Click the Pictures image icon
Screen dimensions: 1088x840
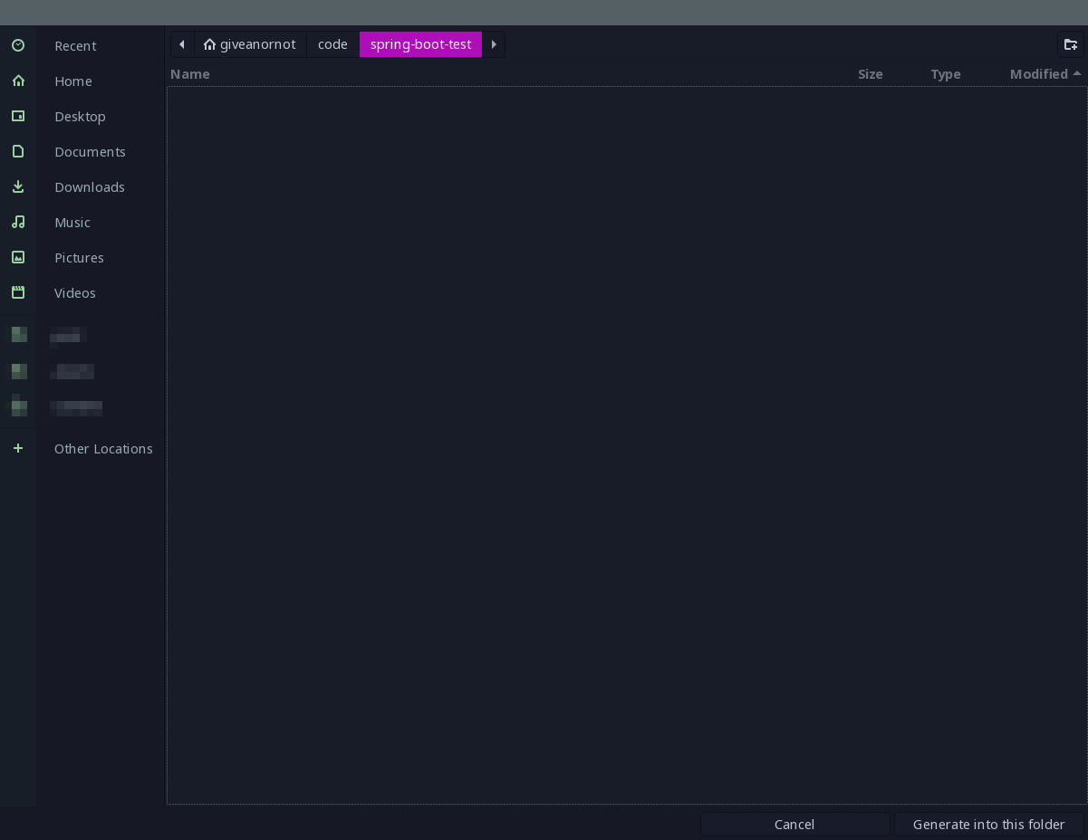18,257
